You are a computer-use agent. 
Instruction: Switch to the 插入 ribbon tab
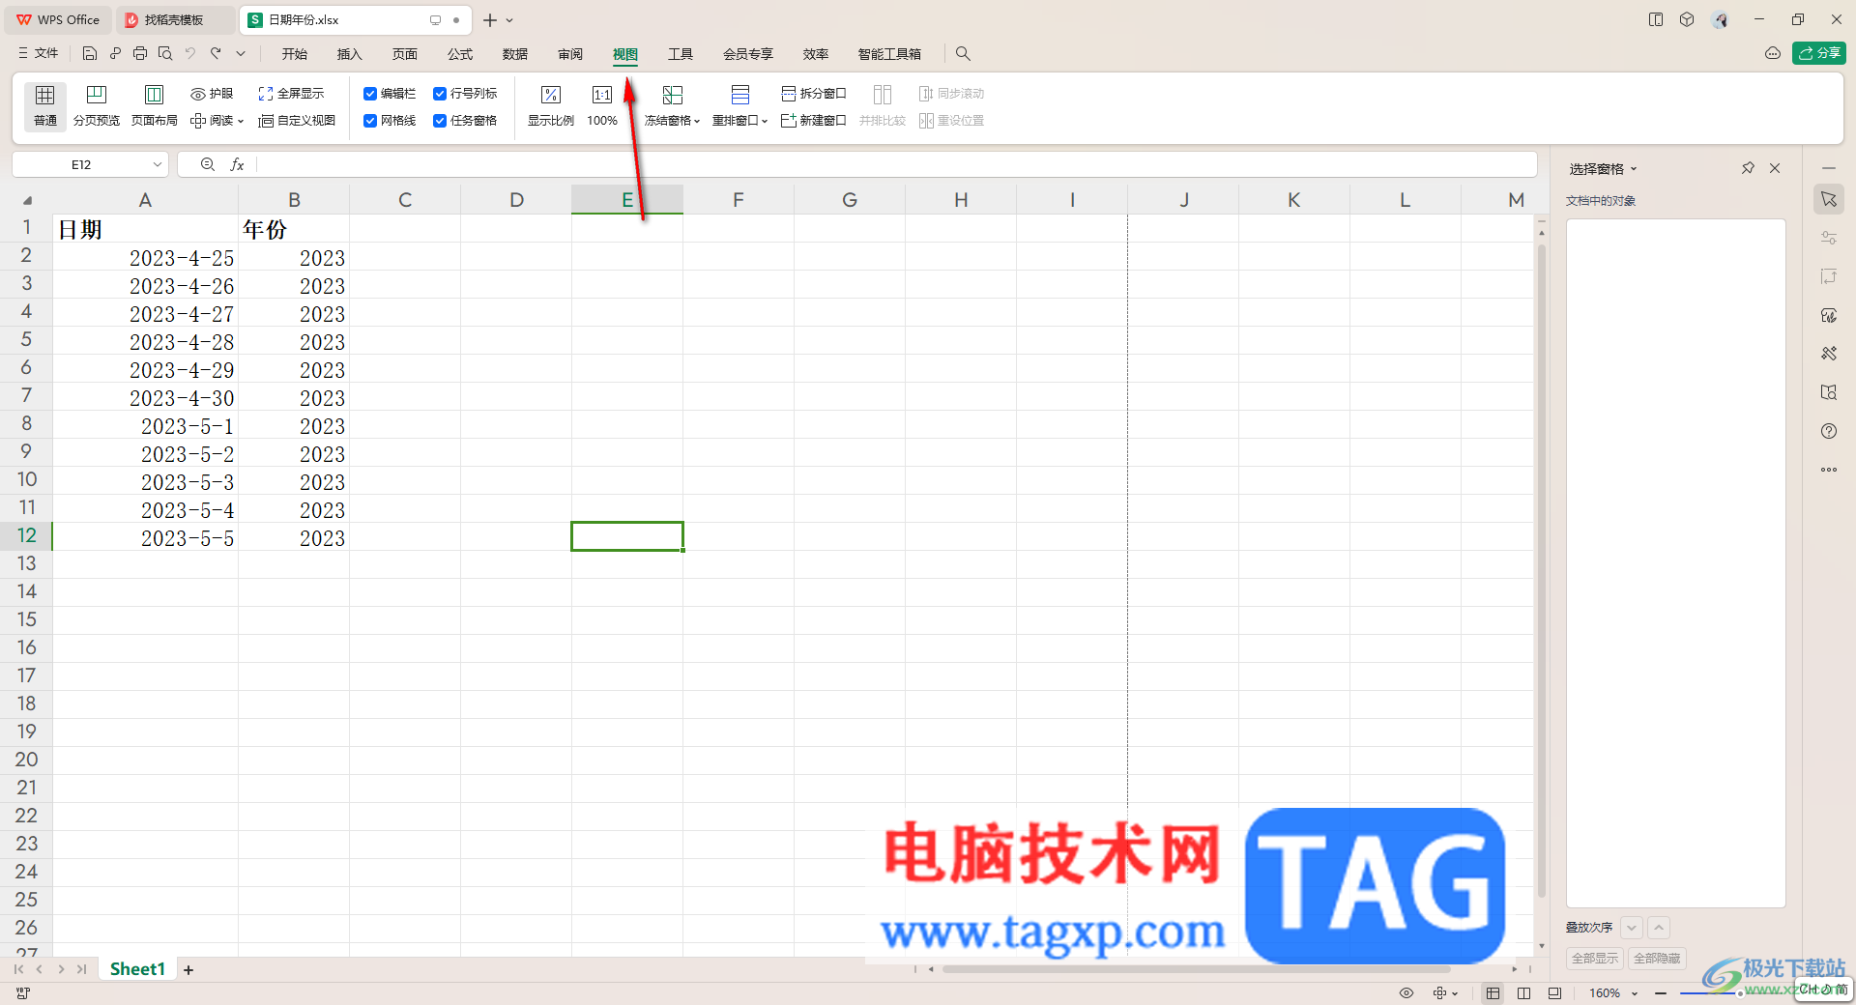[x=349, y=54]
